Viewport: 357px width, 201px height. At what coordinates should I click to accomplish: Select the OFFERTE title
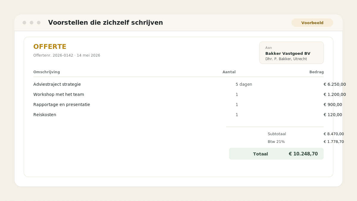click(x=50, y=47)
